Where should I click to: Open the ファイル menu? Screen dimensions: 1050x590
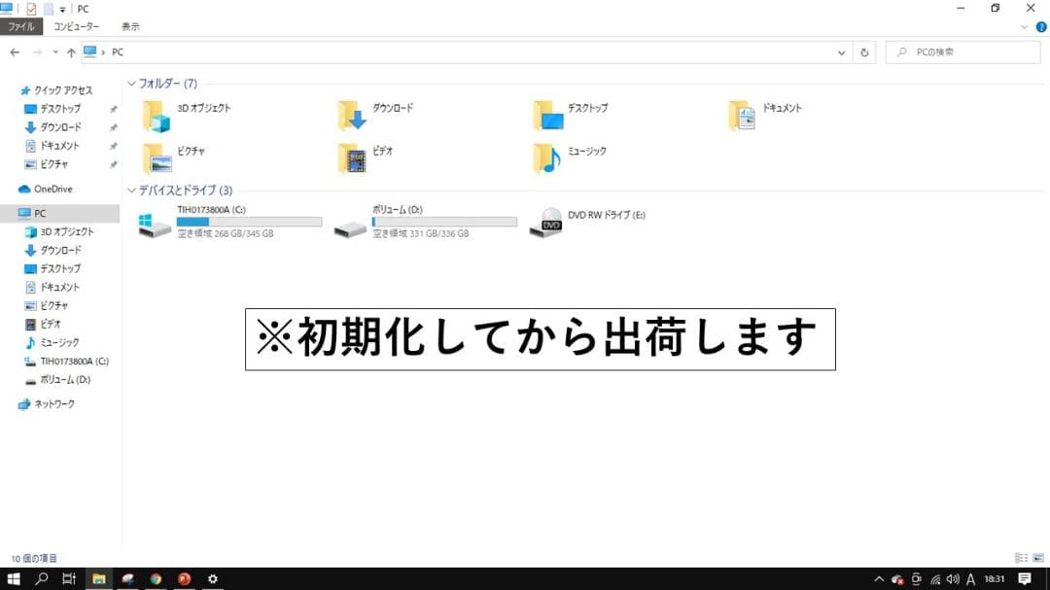point(20,26)
